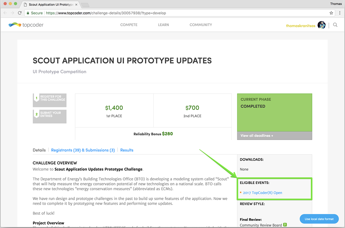Click UI Prototype Competition subtitle

pyautogui.click(x=59, y=72)
